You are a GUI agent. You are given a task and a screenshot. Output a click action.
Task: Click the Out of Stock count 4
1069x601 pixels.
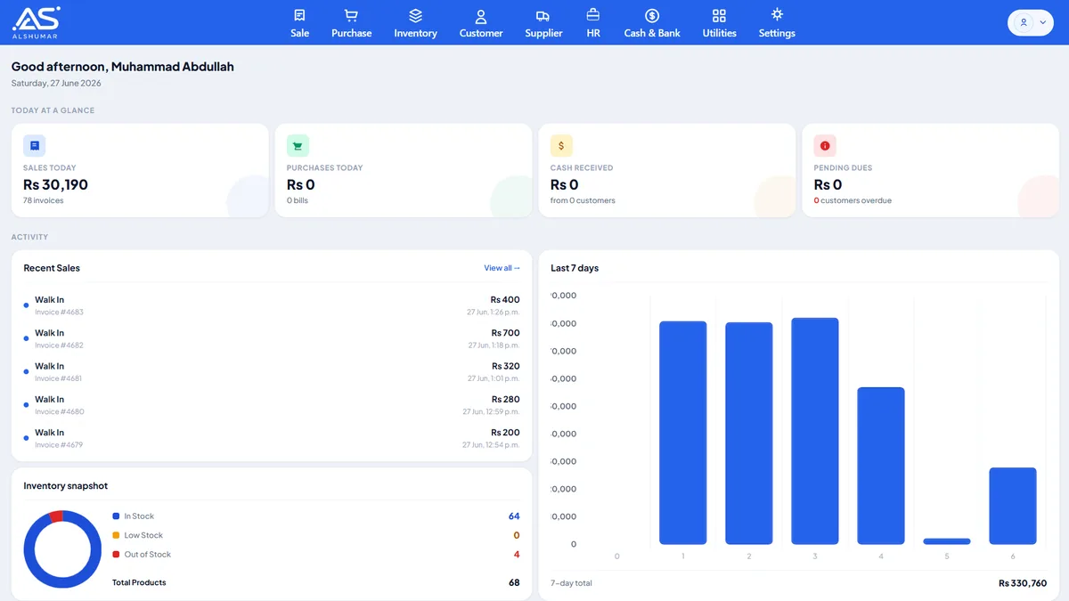(517, 555)
